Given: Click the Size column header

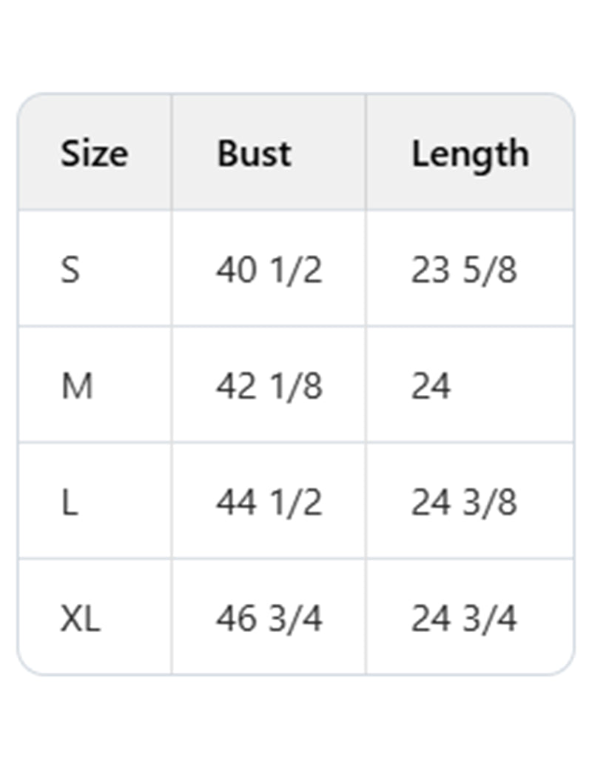Looking at the screenshot, I should 94,153.
